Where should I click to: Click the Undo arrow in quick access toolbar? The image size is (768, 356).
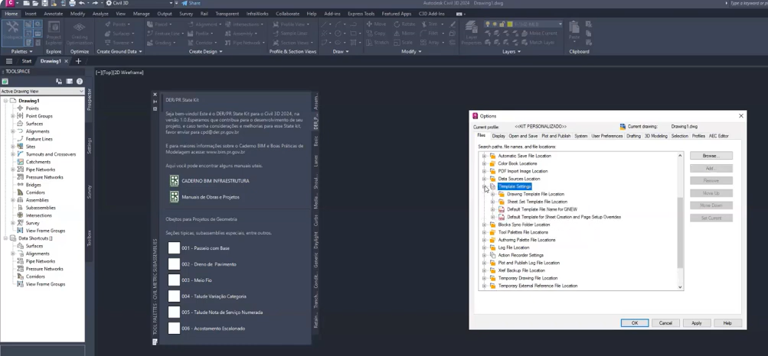(82, 3)
